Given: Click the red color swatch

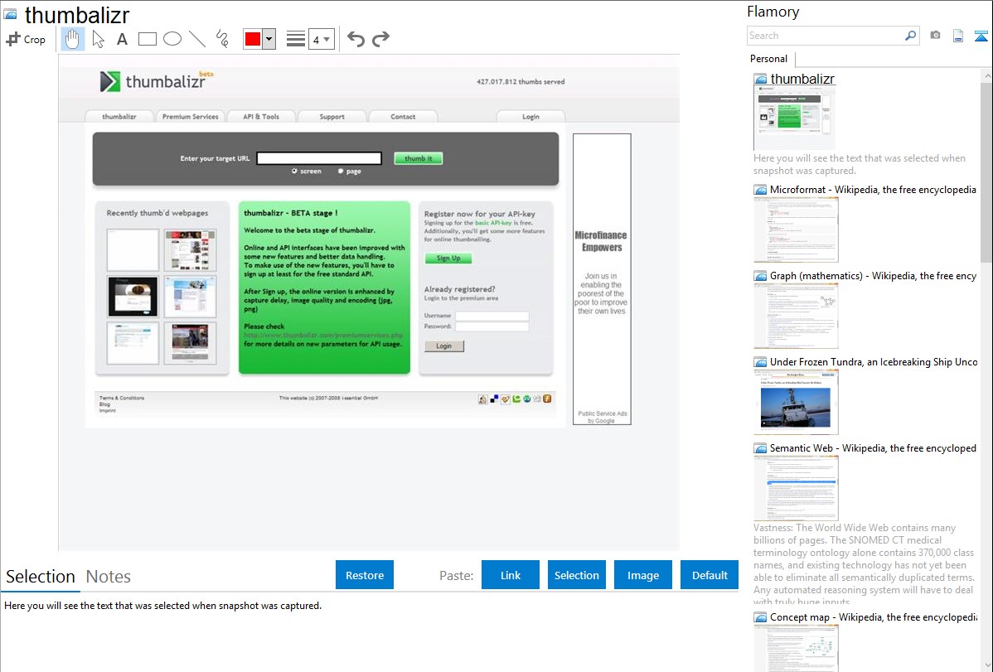Looking at the screenshot, I should click(x=253, y=39).
